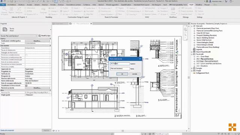The image size is (240, 135).
Task: Click Modifica for Sostituzioni visibilità/grafica
Action: tap(37, 41)
